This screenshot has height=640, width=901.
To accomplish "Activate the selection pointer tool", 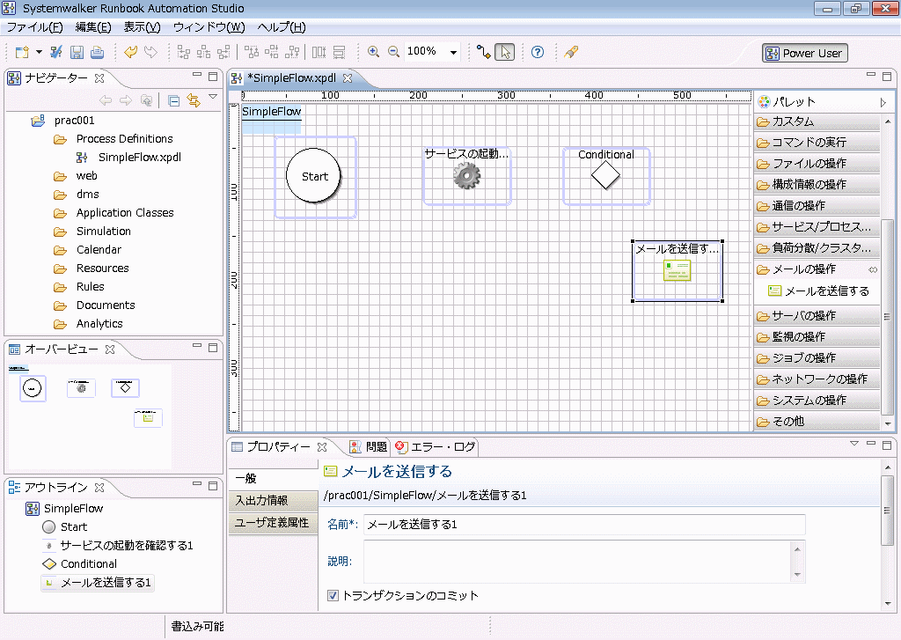I will pos(505,52).
